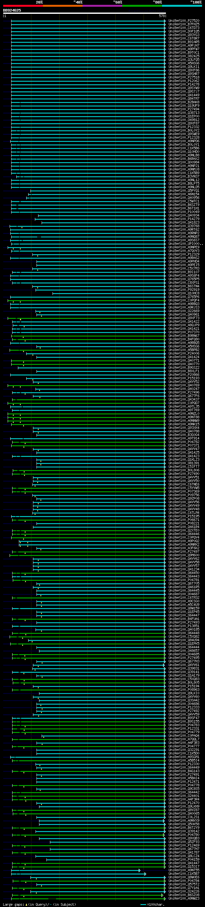The height and width of the screenshot is (907, 205).
Task: Click alignment label UniRef100_O24401
Action: click(x=184, y=796)
